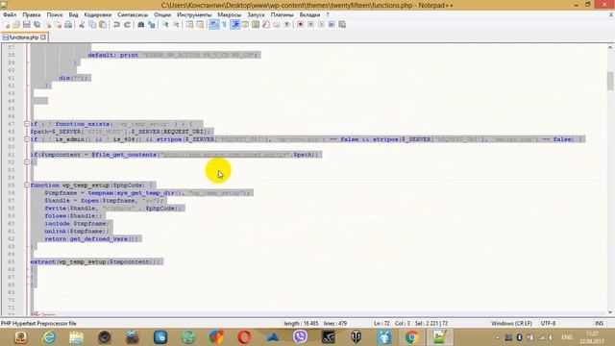
Task: Click vertical scrollbar up arrow
Action: coord(610,48)
